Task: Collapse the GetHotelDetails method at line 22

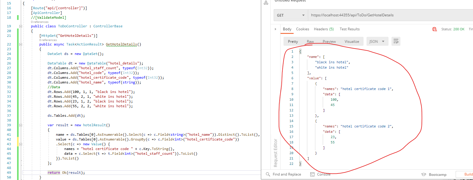Action: click(x=21, y=44)
